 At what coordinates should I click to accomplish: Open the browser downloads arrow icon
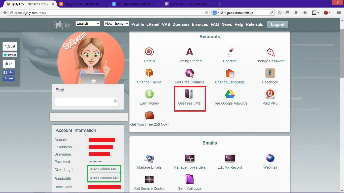tap(296, 13)
